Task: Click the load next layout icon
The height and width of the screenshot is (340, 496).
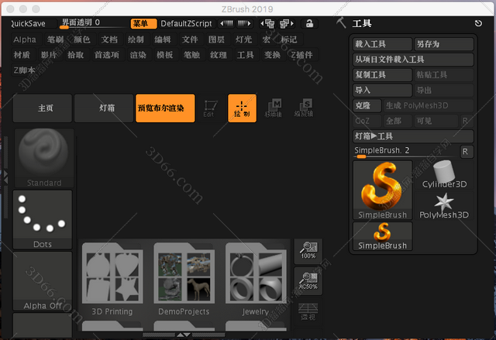Action: coord(286,24)
